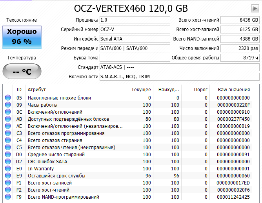Click the Стандарт field ATA8-ACS
This screenshot has height=203, width=262.
(x=180, y=67)
